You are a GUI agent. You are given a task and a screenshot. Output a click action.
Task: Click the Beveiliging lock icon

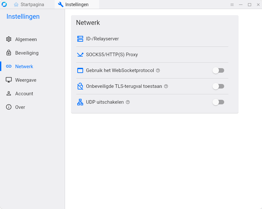(x=8, y=53)
